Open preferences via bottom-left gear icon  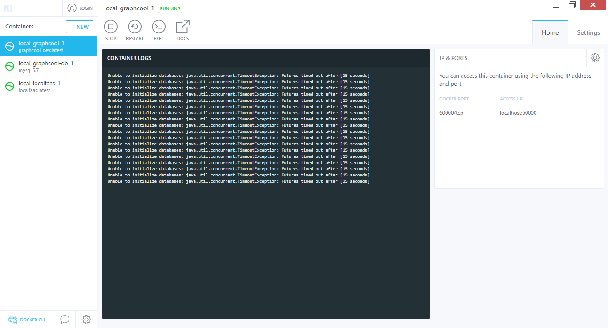click(86, 319)
